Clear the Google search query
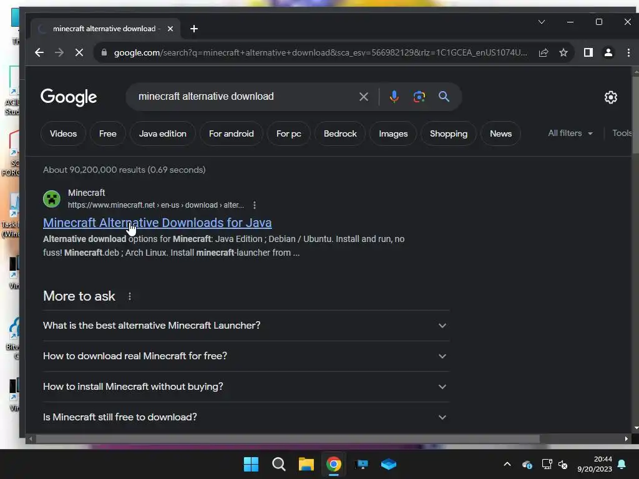 coord(364,97)
